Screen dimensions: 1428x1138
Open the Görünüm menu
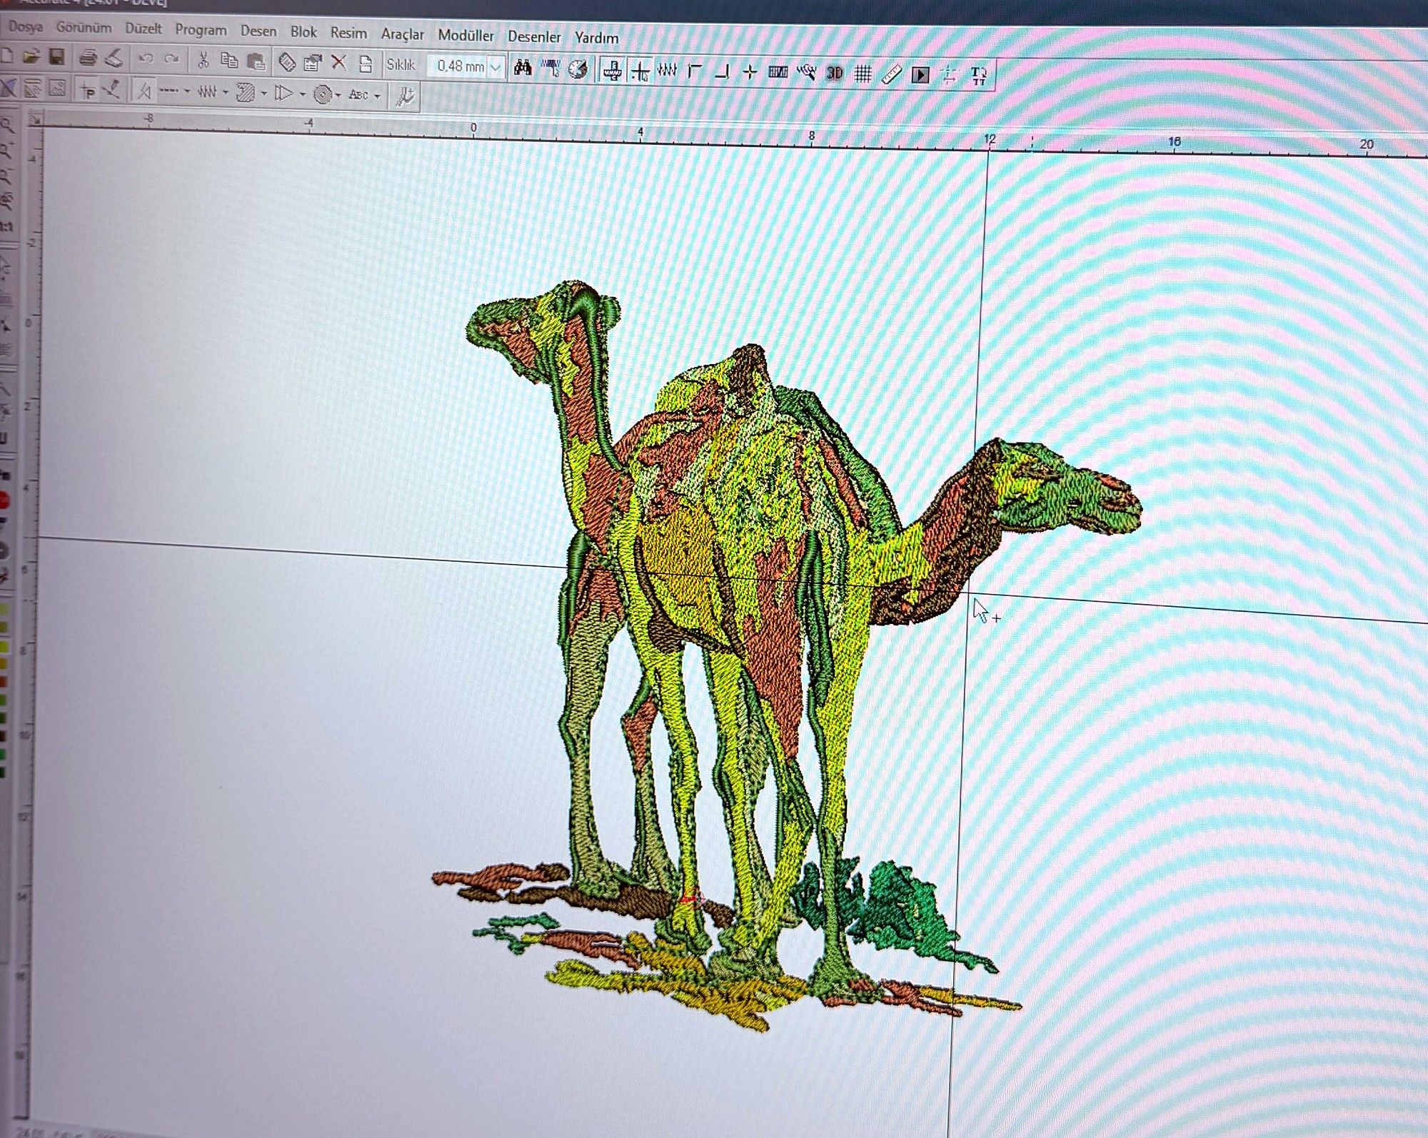coord(84,28)
